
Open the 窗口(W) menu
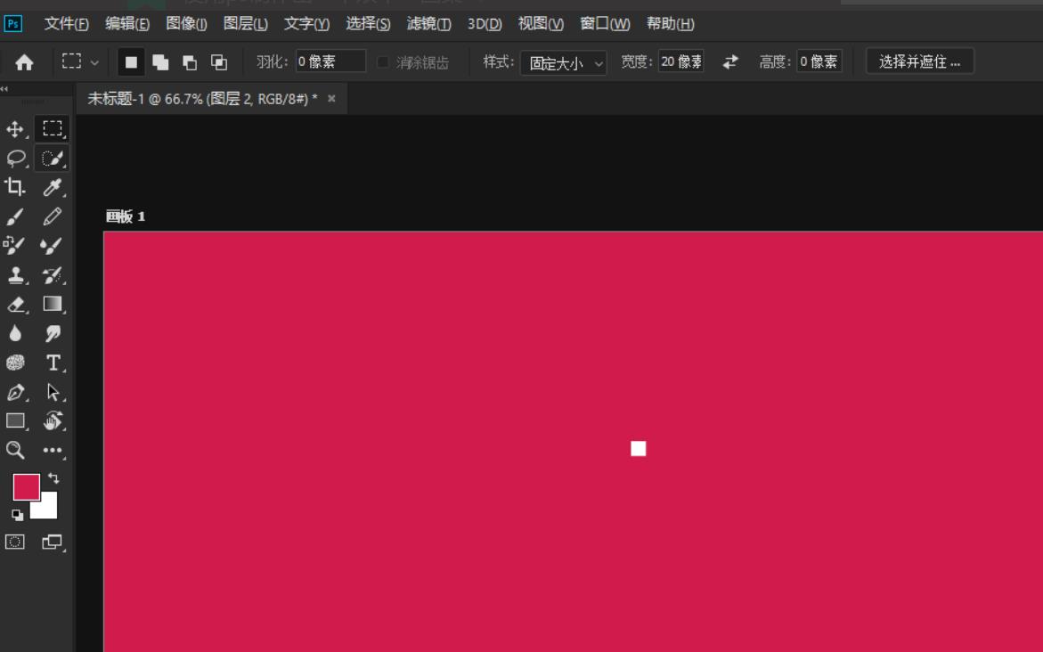(605, 24)
